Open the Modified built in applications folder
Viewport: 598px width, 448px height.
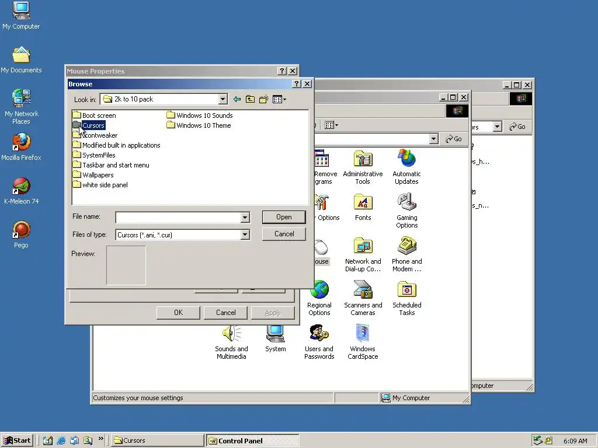pos(116,145)
